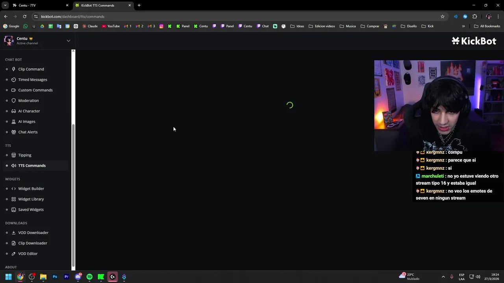Click the Saved Widgets icon
The height and width of the screenshot is (283, 504).
[14, 209]
